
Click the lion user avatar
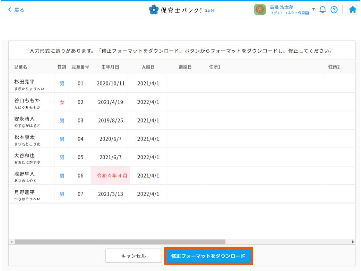point(260,10)
